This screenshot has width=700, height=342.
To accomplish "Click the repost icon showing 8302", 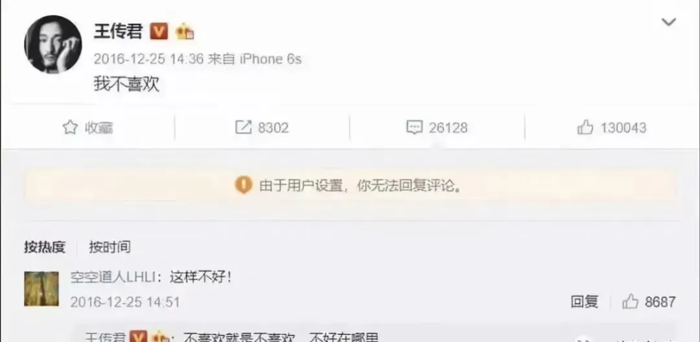I will coord(243,128).
